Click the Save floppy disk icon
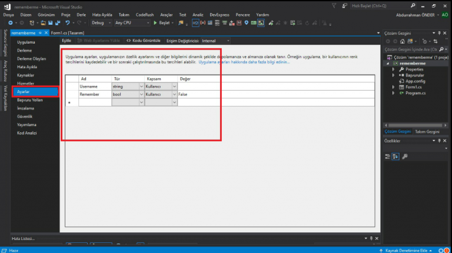 (x=51, y=23)
